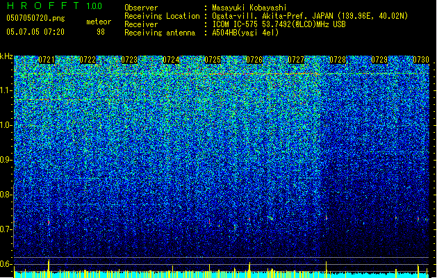Click the 0730 time marker
This screenshot has height=278, width=437.
click(421, 60)
